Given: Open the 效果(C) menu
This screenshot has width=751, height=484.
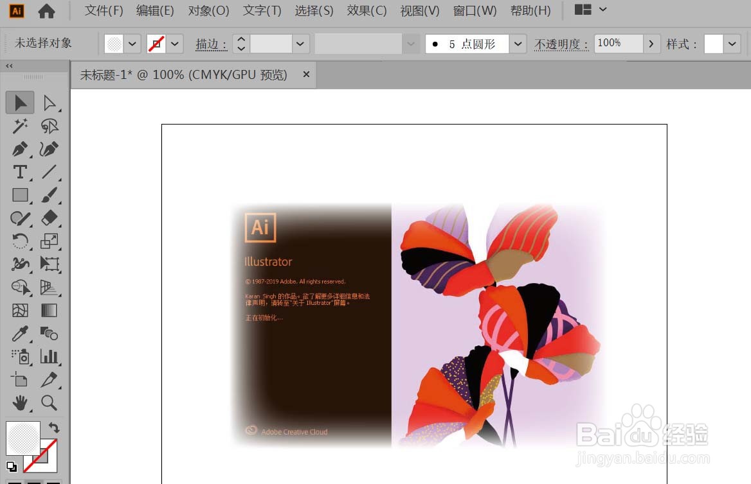Looking at the screenshot, I should point(366,10).
